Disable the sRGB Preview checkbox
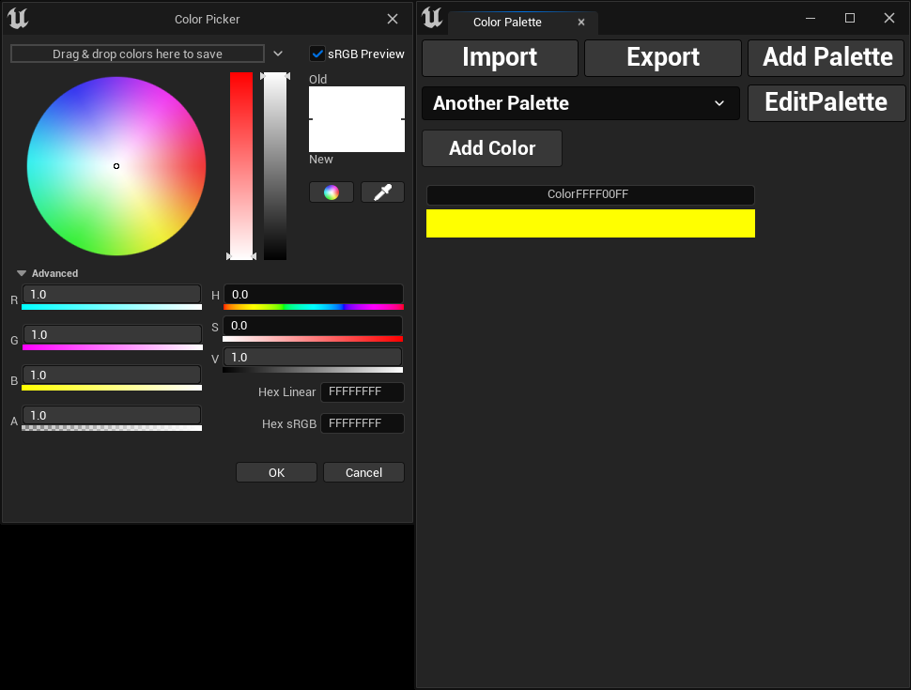Viewport: 911px width, 690px height. [x=317, y=54]
